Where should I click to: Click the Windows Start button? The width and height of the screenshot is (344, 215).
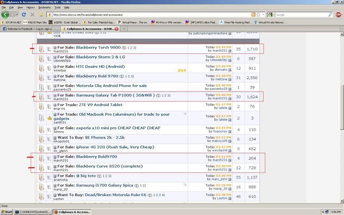pos(7,212)
